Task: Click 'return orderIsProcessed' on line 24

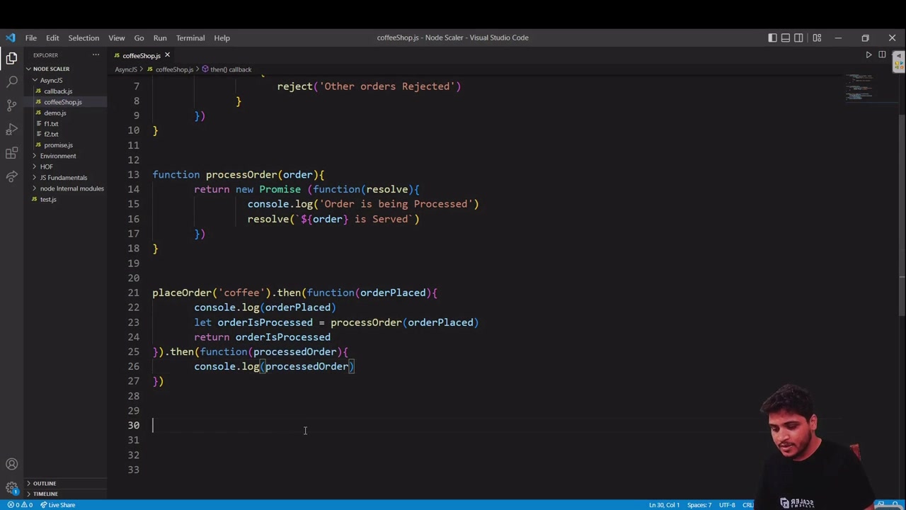Action: (x=262, y=337)
